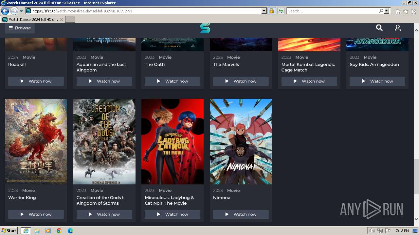
Task: Open IE Tools gear icon
Action: (414, 11)
